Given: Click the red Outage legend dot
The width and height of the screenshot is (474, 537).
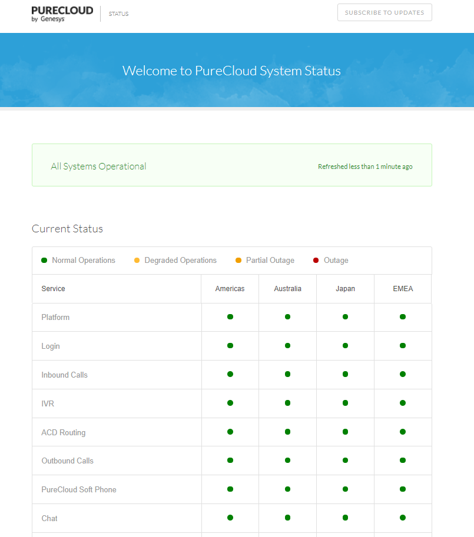Looking at the screenshot, I should (x=316, y=261).
